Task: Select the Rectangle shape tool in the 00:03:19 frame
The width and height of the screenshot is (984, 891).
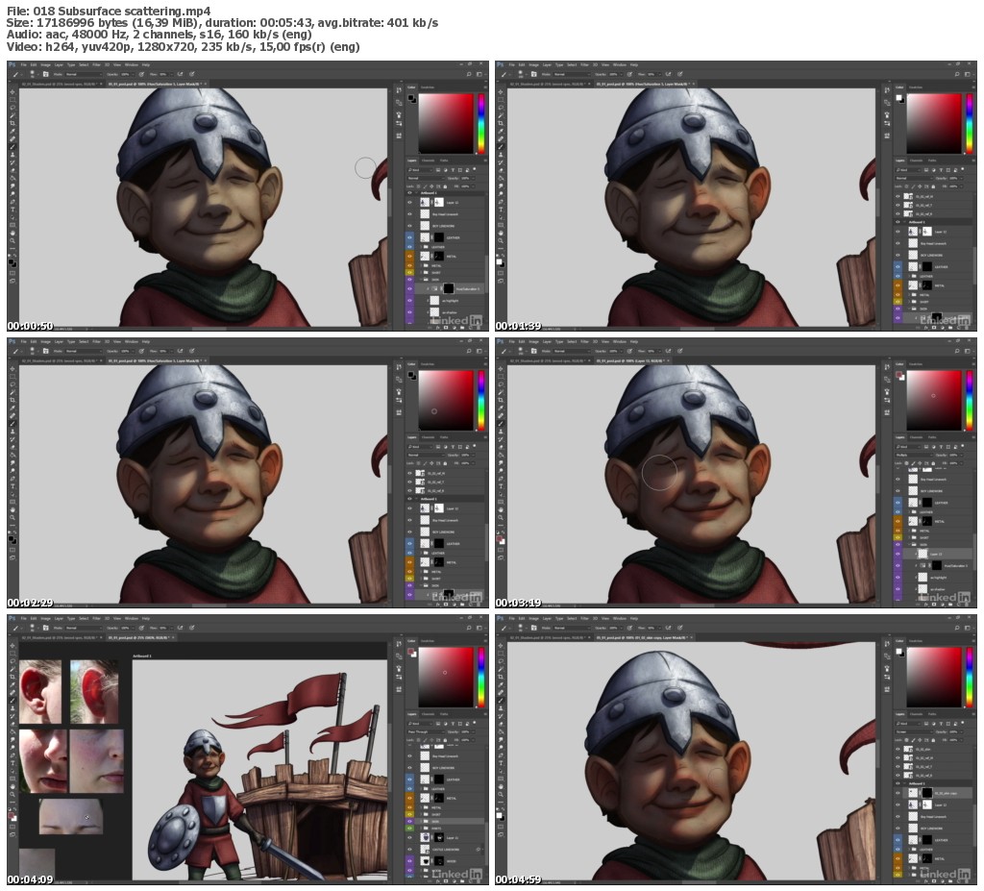Action: tap(501, 502)
